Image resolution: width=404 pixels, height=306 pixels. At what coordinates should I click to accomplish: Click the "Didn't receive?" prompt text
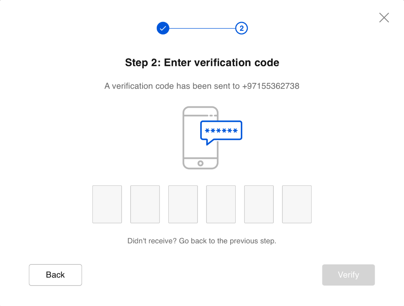[x=152, y=241]
